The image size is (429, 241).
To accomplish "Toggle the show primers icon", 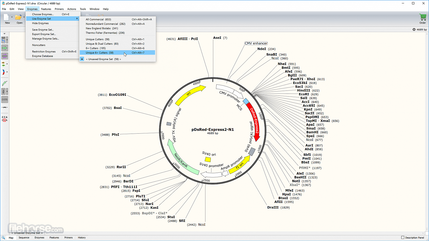I will coord(5,56).
